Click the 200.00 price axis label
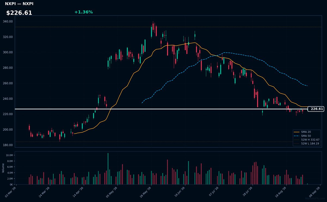327x202 pixels. (8, 130)
